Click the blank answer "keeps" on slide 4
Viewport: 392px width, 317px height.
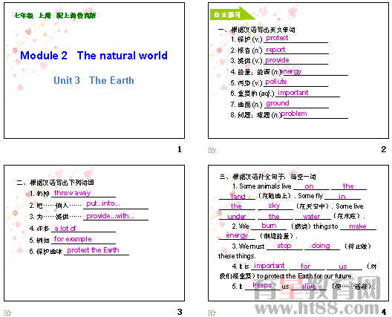click(x=262, y=285)
